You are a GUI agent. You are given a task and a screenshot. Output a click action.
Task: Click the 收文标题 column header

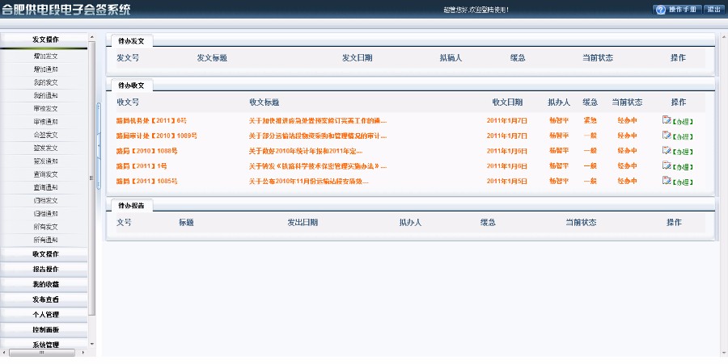point(265,103)
